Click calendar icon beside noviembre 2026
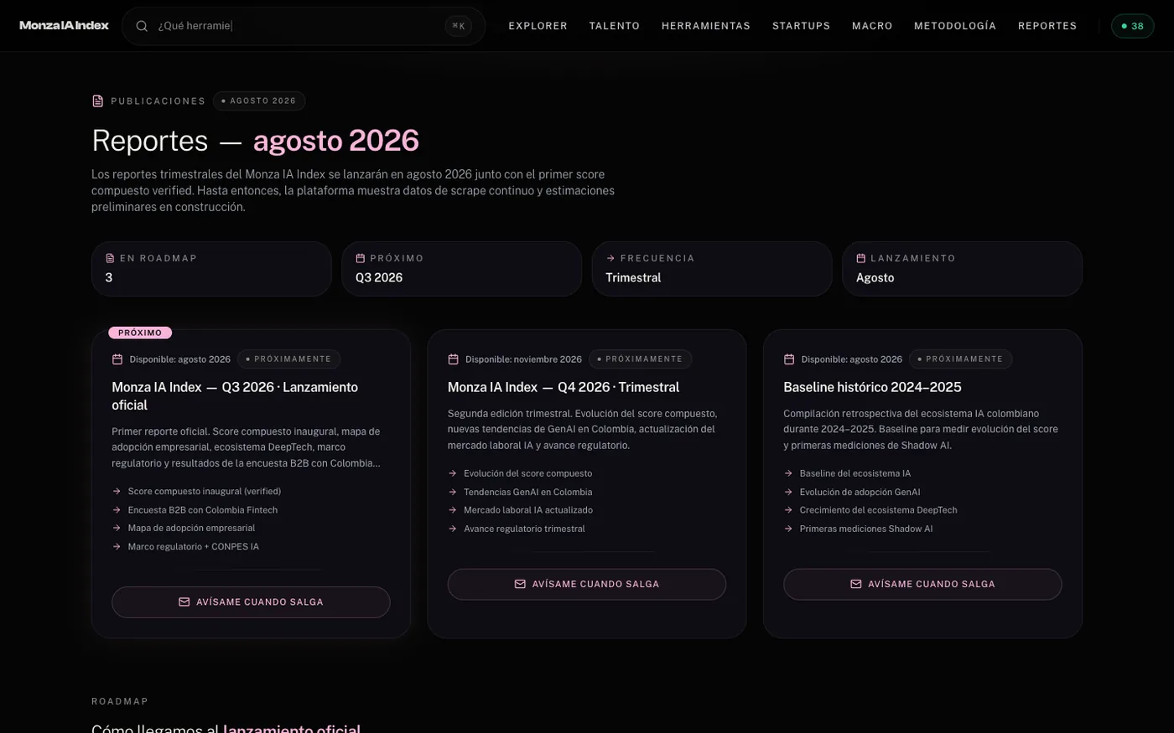The width and height of the screenshot is (1174, 733). click(x=453, y=359)
